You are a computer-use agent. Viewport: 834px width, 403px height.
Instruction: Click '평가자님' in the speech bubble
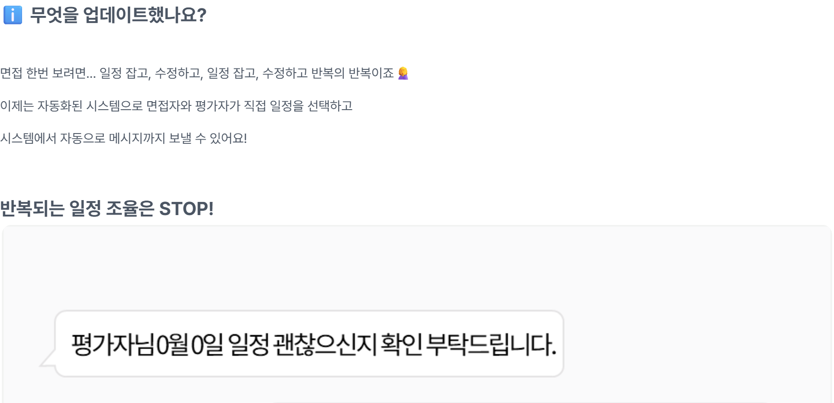(113, 345)
